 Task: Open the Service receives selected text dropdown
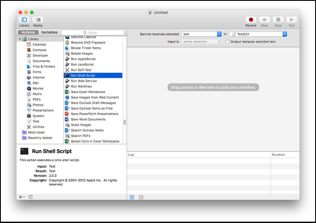201,34
